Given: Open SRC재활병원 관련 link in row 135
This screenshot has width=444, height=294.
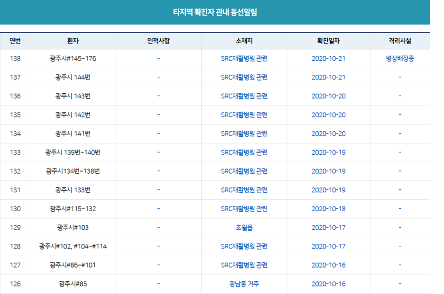Looking at the screenshot, I should point(244,115).
